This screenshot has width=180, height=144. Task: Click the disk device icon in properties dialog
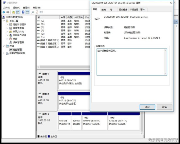coord(97,18)
